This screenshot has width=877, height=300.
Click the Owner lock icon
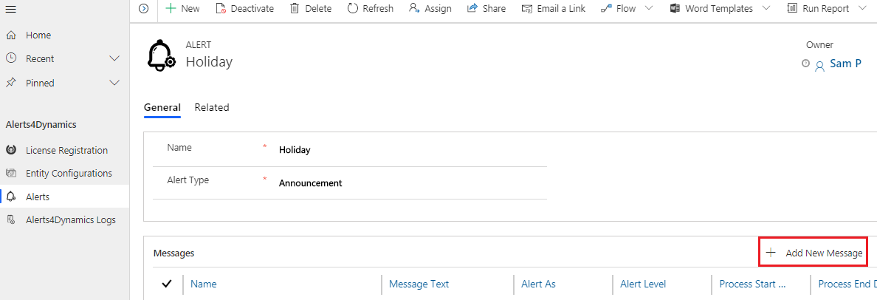[x=805, y=64]
